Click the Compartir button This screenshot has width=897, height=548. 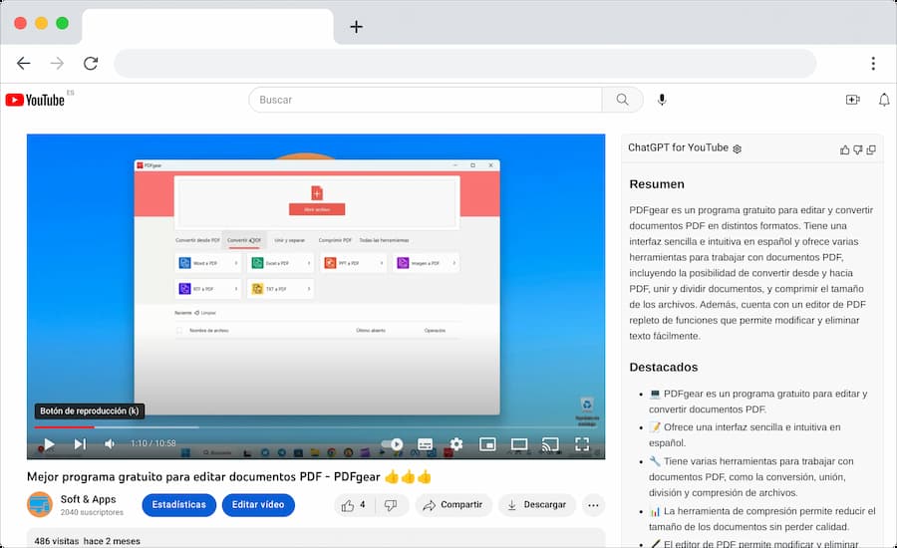[x=453, y=505]
